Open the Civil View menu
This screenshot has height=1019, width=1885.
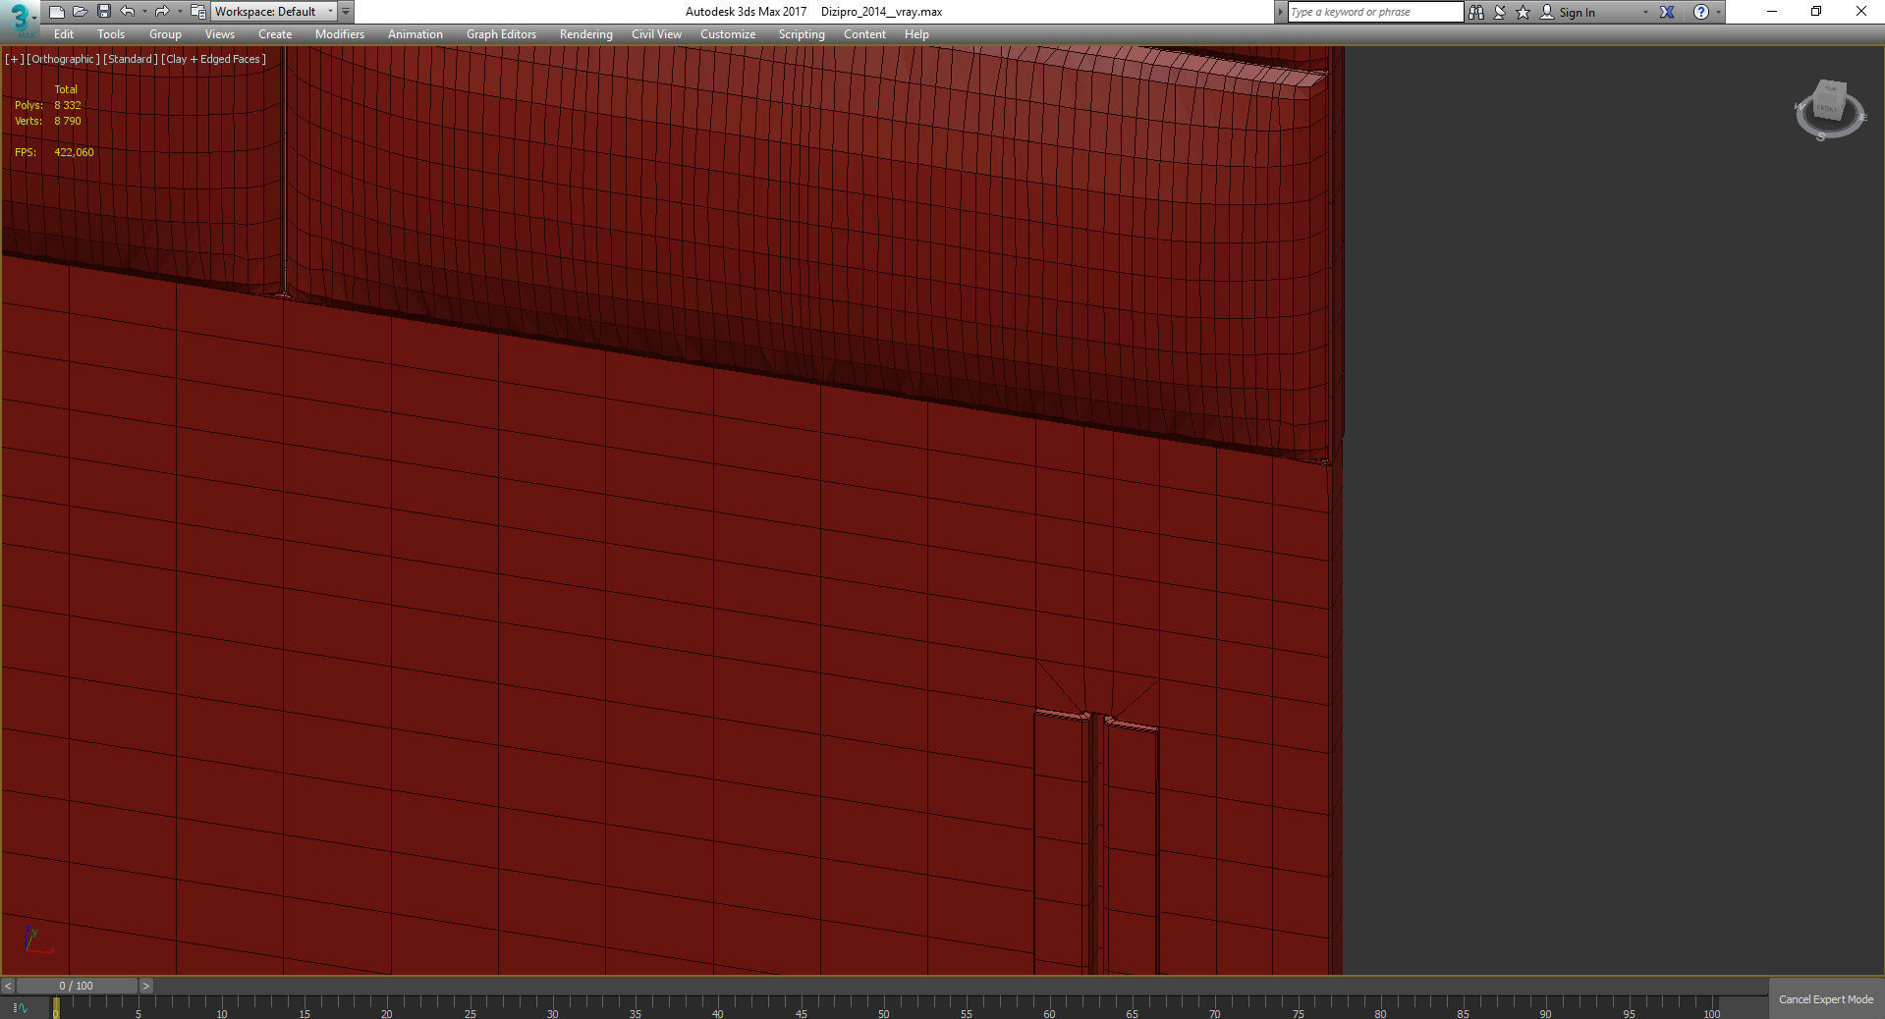(x=656, y=34)
